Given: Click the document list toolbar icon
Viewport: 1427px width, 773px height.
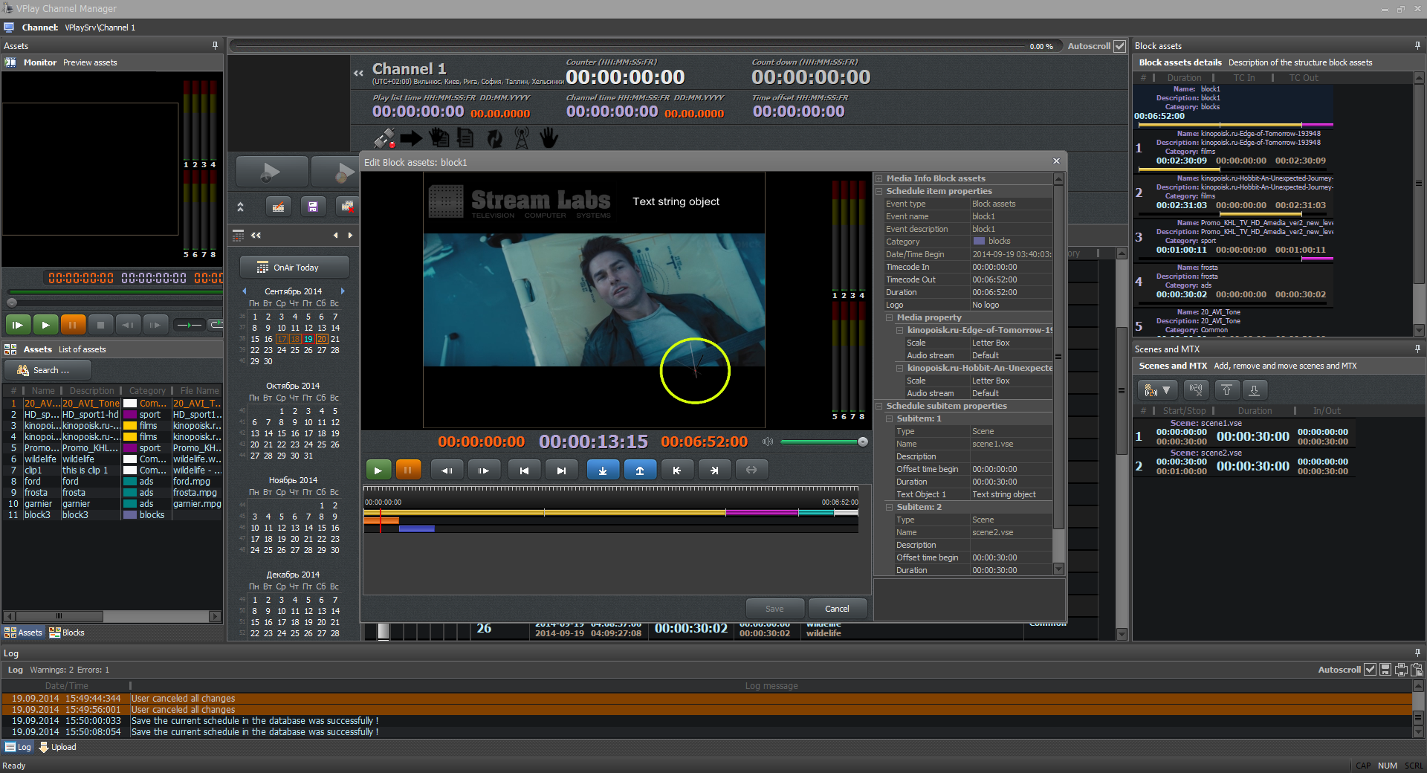Looking at the screenshot, I should 466,138.
